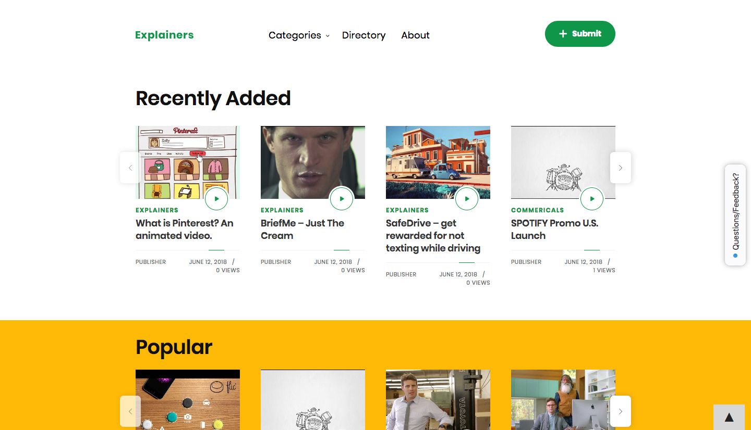Click the Explainers site logo
The width and height of the screenshot is (751, 430).
coord(164,35)
